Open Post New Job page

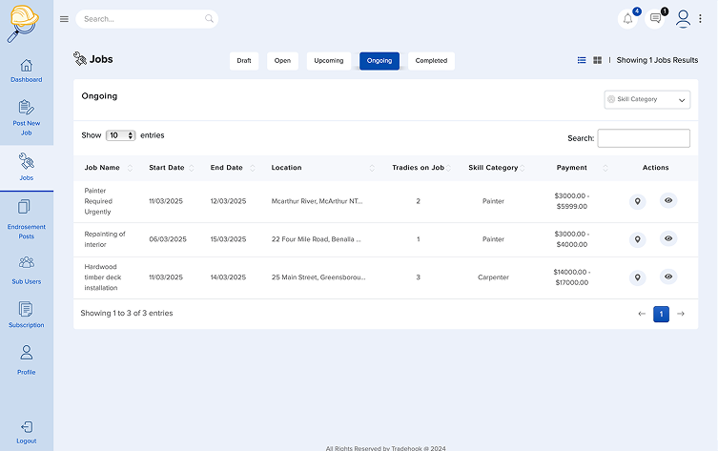point(27,118)
